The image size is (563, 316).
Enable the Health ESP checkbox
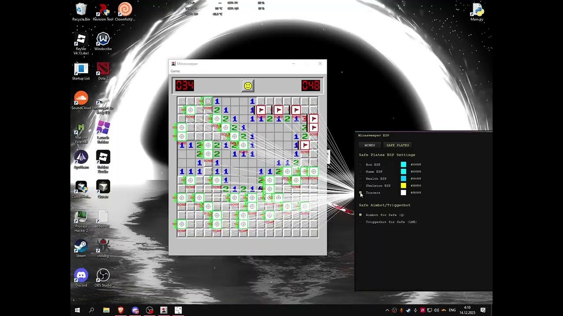361,179
